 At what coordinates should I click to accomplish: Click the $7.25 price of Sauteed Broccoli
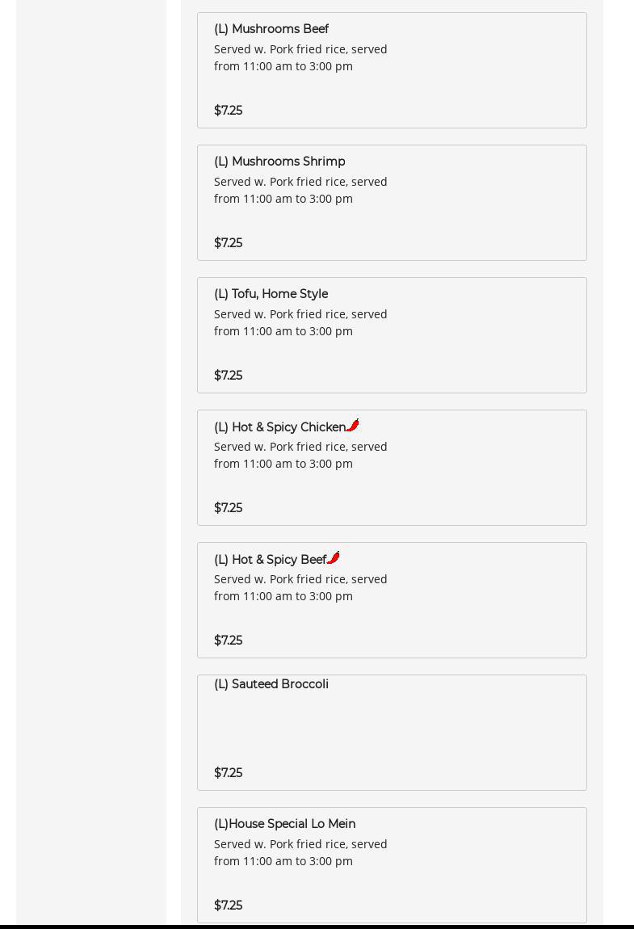[x=228, y=773]
